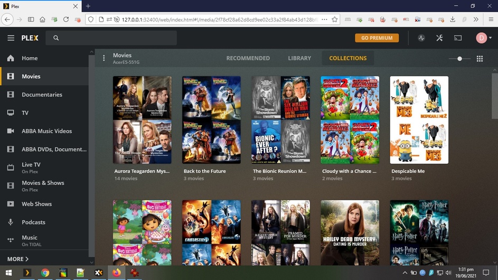
Task: Click Aurora Teagarden Mys... title link
Action: coord(142,171)
